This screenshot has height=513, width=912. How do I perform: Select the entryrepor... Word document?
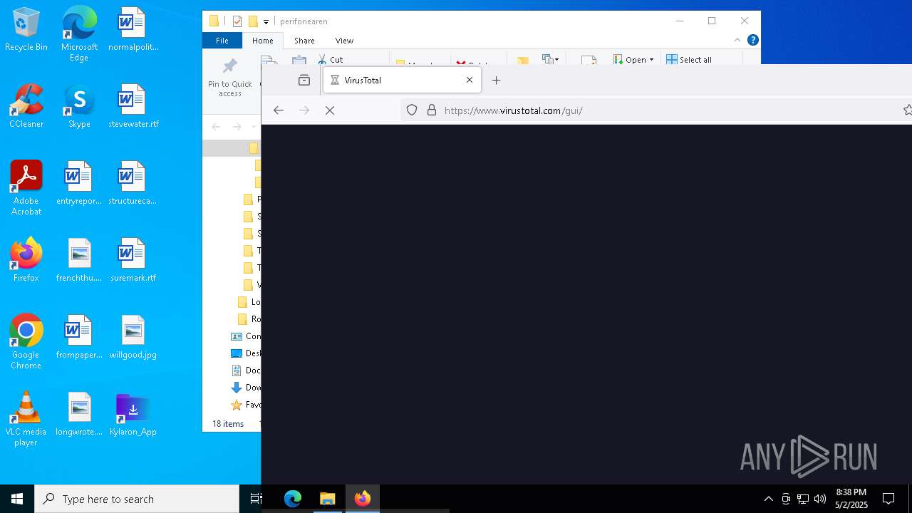click(79, 184)
